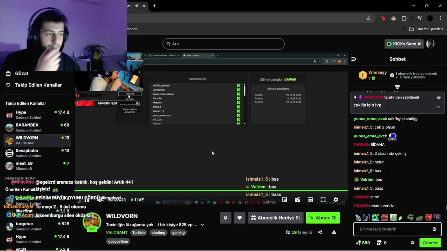The width and height of the screenshot is (447, 251).
Task: Open Chrome profile circle icon
Action: 430,18
